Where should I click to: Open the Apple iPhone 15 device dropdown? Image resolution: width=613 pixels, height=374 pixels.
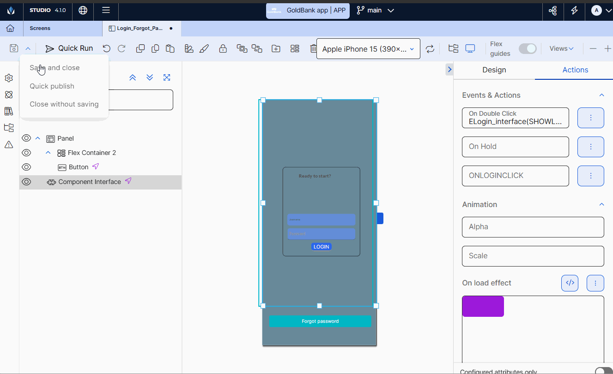click(x=368, y=49)
